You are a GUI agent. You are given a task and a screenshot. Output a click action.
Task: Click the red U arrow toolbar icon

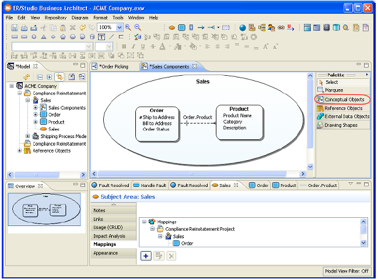click(x=290, y=28)
